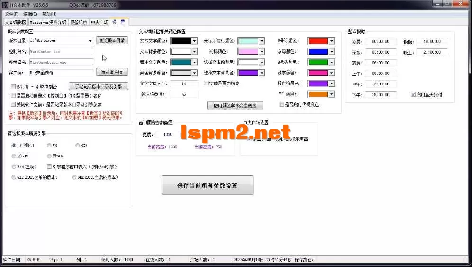Open the 旁注背景颜色 dropdown arrow
The width and height of the screenshot is (472, 267).
point(194,73)
